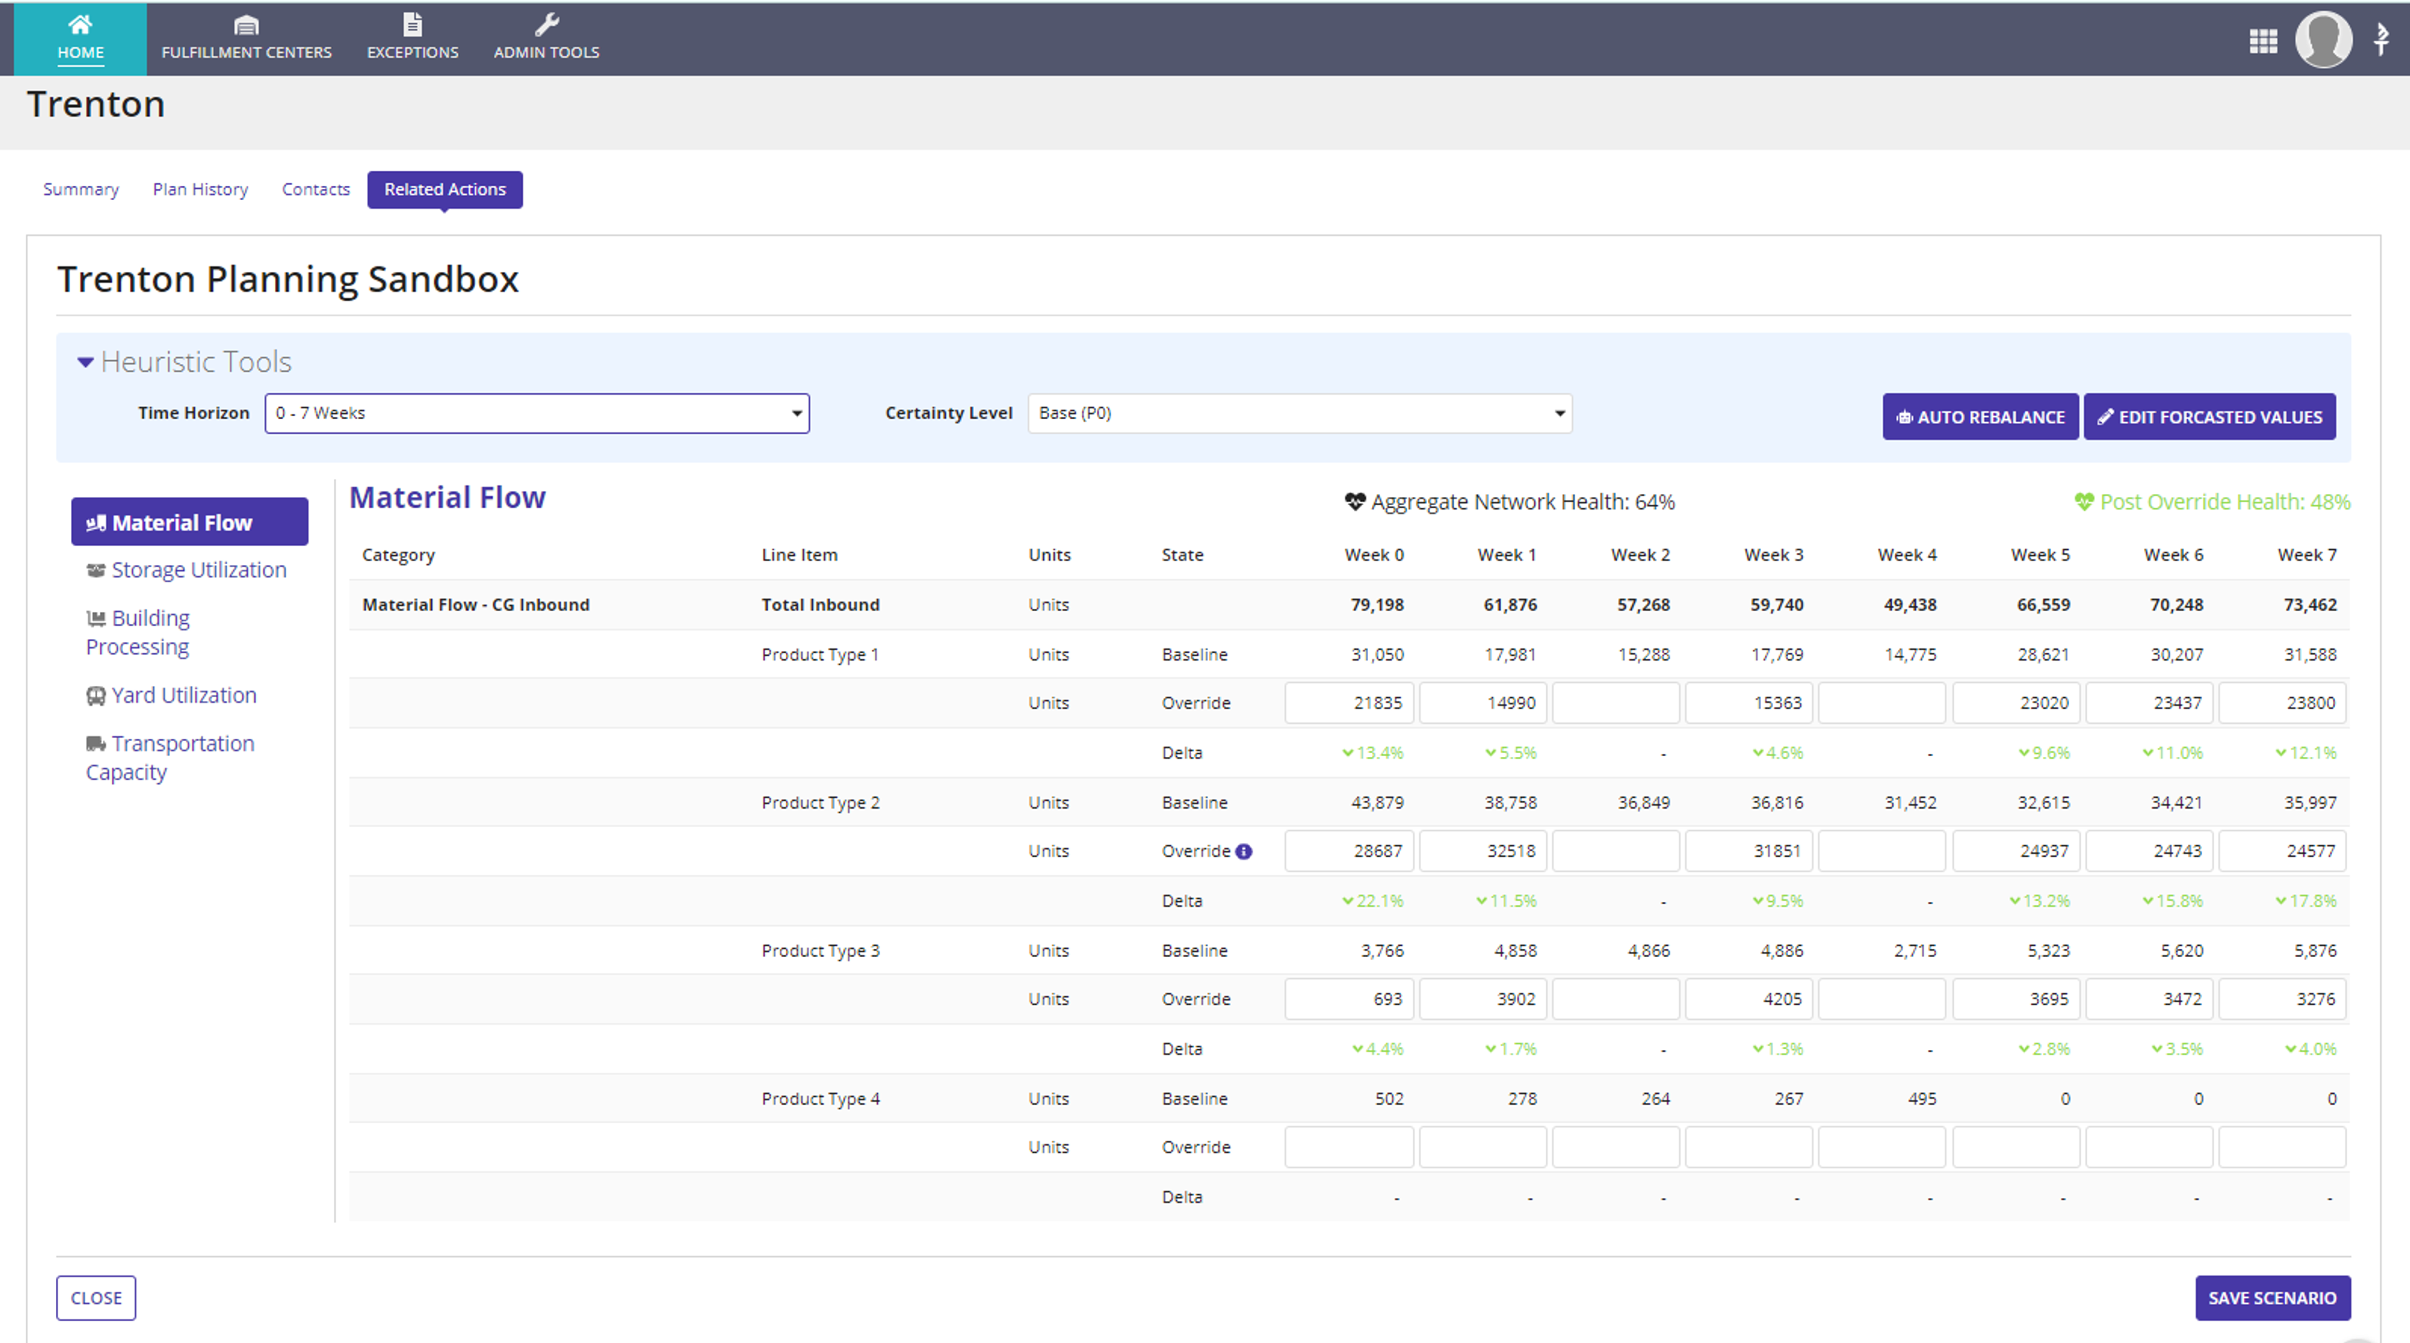This screenshot has height=1343, width=2410.
Task: Open the Transportation Capacity section
Action: (x=170, y=757)
